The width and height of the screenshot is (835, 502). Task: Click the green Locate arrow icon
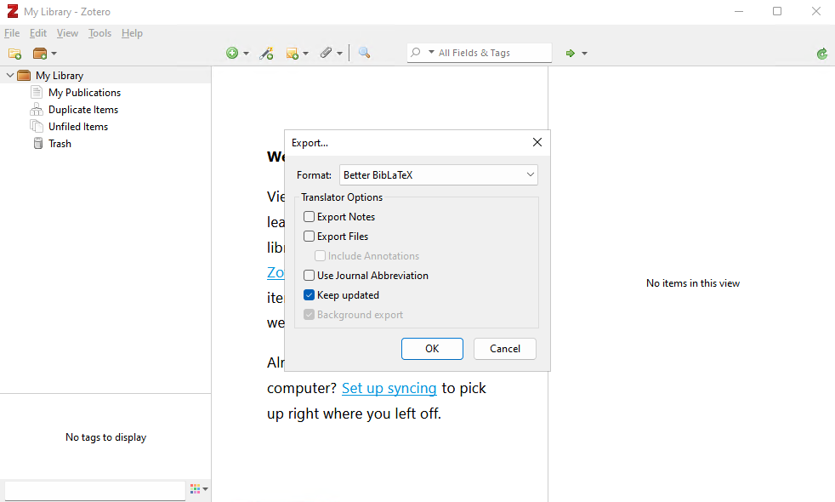571,53
